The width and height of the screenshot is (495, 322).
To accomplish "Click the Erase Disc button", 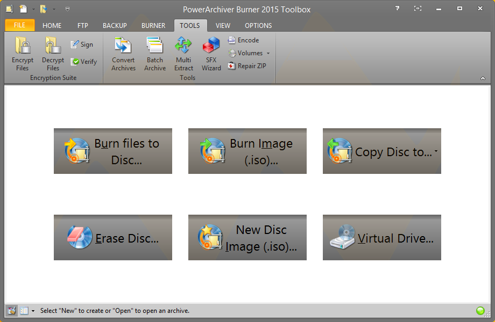I will (113, 238).
